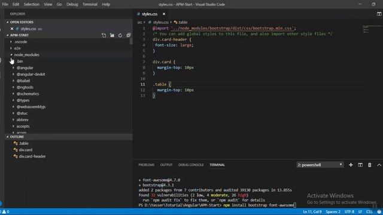Click styles.css in the breadcrumb
The height and width of the screenshot is (215, 383).
pyautogui.click(x=160, y=23)
